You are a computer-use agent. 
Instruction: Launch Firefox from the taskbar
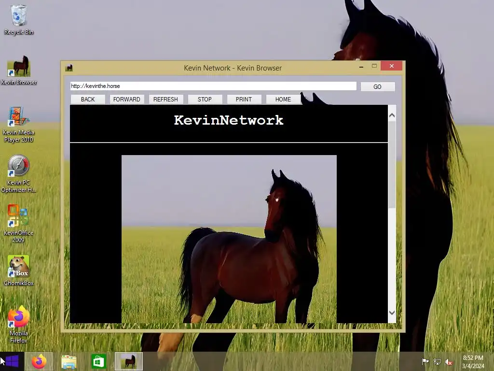(39, 361)
